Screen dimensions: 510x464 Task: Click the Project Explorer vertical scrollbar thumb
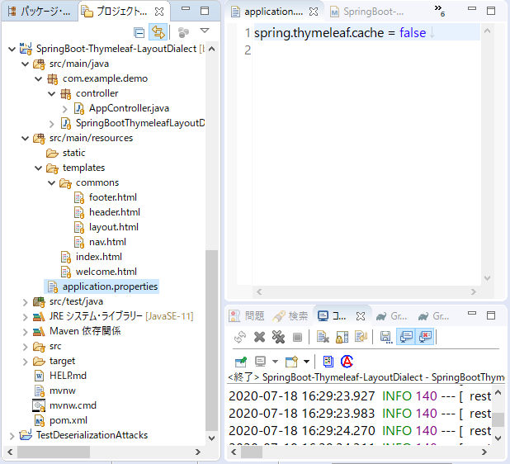point(212,341)
